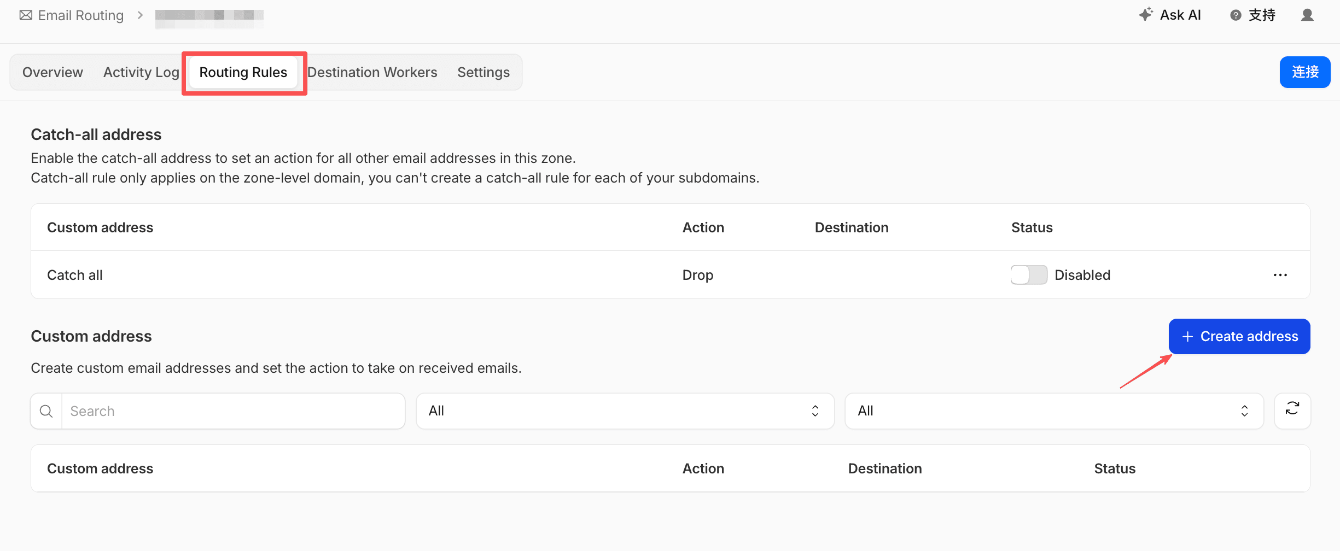Click the Drop action cell
1340x551 pixels.
pyautogui.click(x=698, y=275)
